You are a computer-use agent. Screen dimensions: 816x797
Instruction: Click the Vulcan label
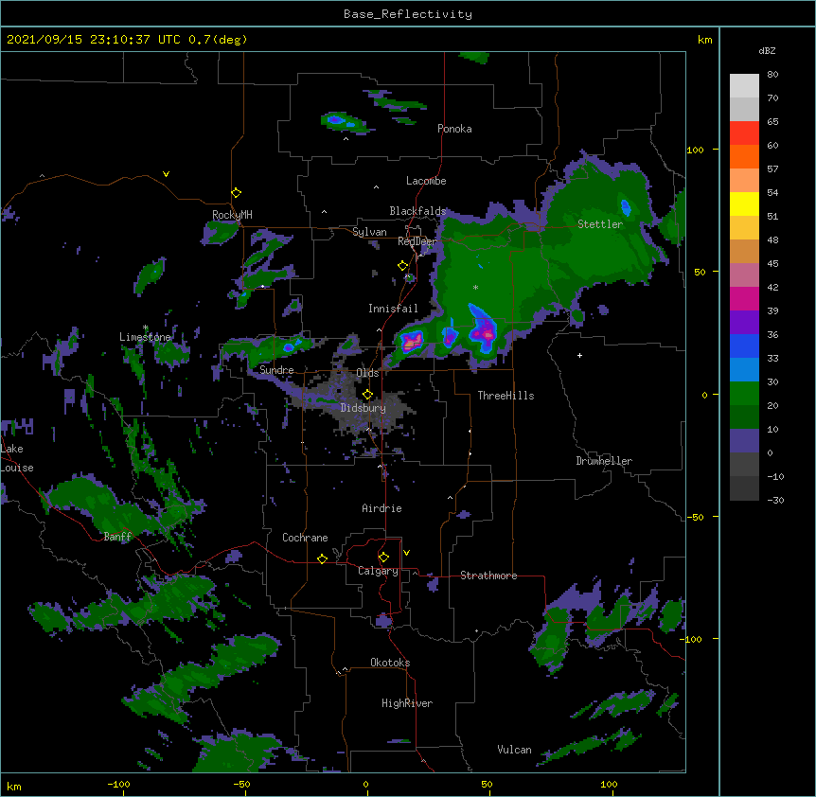pos(514,750)
